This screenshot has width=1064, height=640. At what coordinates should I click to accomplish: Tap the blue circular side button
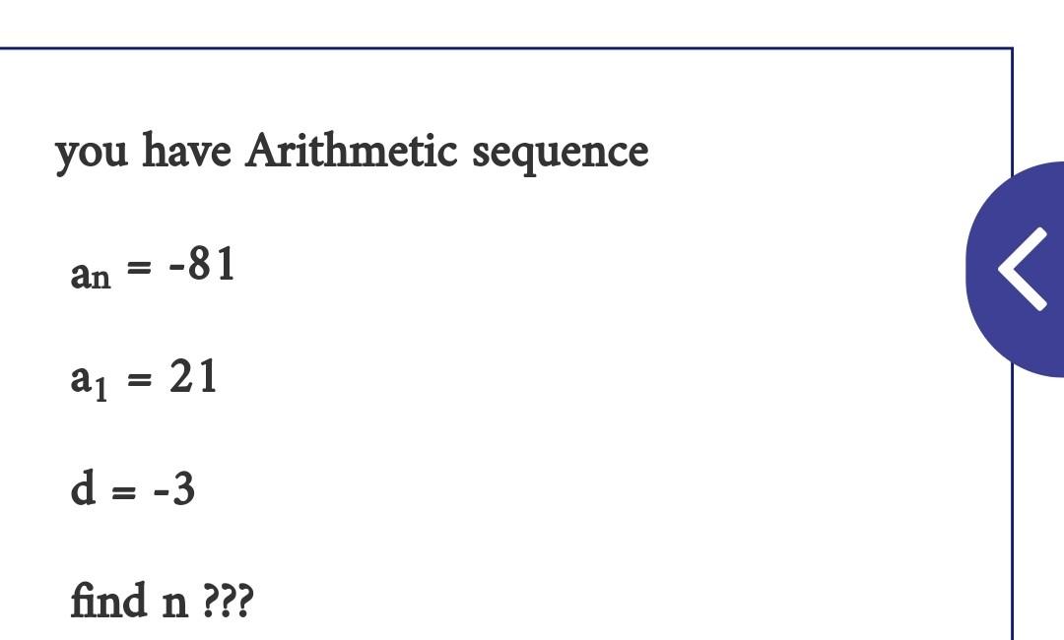pos(1015,269)
